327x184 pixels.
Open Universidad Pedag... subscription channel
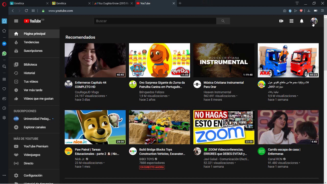[34, 119]
